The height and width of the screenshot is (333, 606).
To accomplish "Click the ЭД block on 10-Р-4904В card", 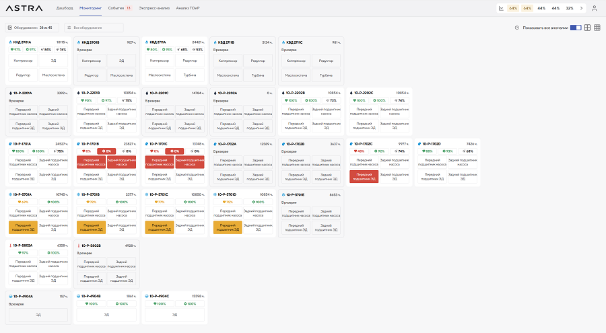I will point(107,314).
